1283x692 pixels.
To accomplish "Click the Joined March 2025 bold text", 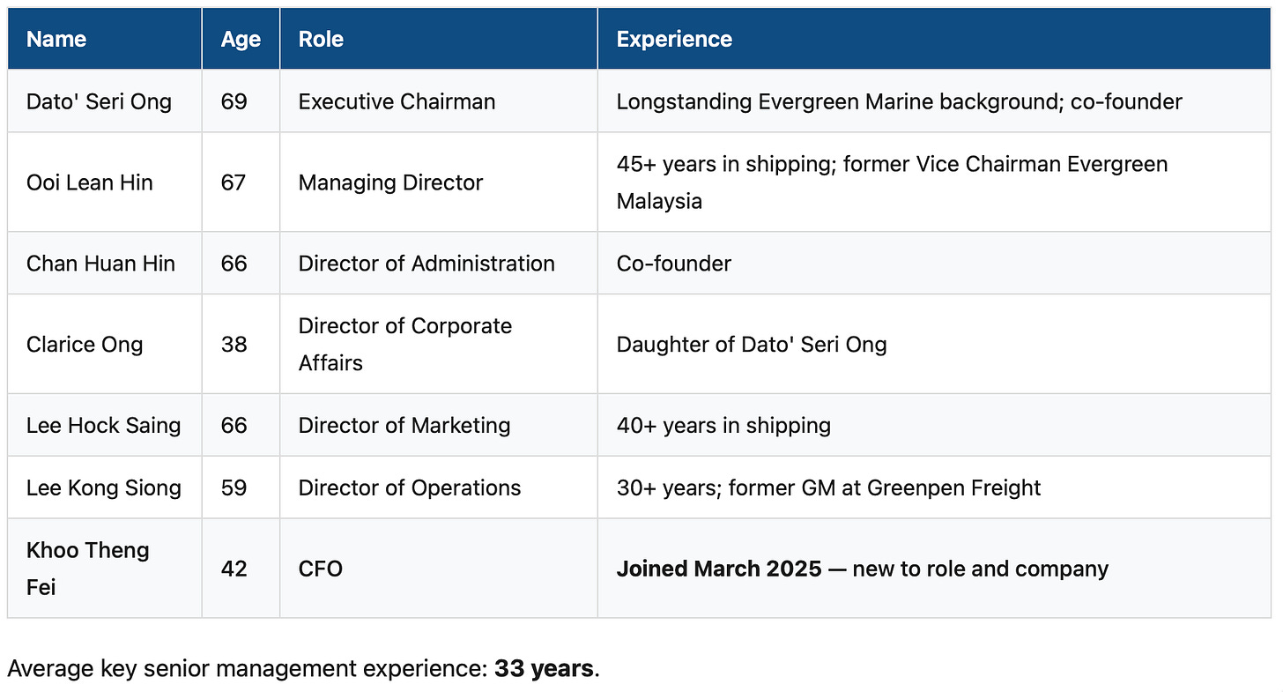I will 719,569.
